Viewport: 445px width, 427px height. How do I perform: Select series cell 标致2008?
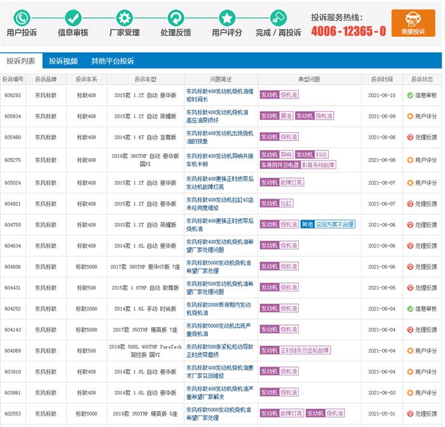pyautogui.click(x=86, y=309)
